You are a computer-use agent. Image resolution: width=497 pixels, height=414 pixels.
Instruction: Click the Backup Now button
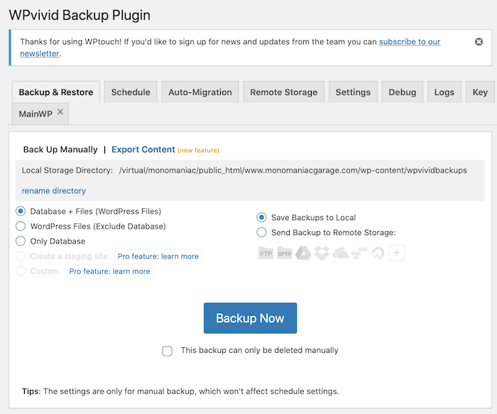click(250, 318)
